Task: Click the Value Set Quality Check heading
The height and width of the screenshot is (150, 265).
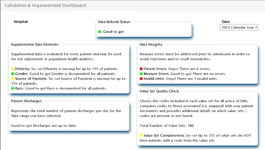Action: coord(159,91)
